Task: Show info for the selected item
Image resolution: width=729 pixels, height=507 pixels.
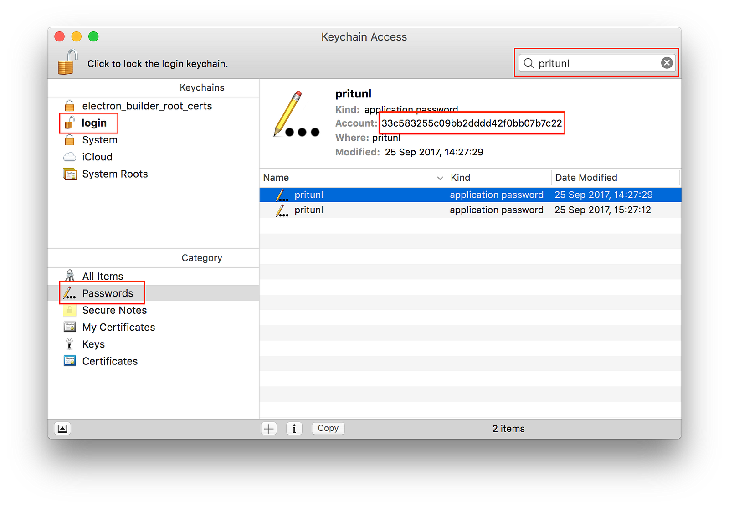Action: pyautogui.click(x=294, y=429)
